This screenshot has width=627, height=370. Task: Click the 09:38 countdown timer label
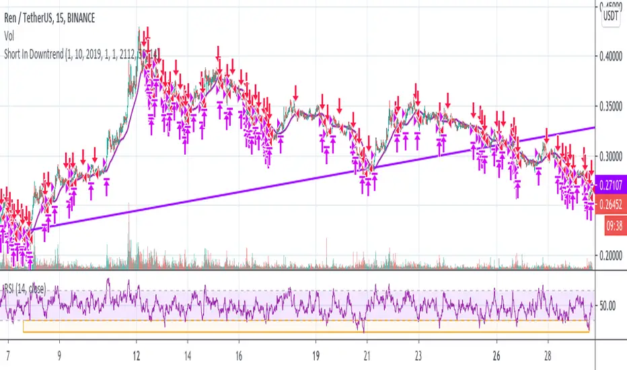point(615,225)
